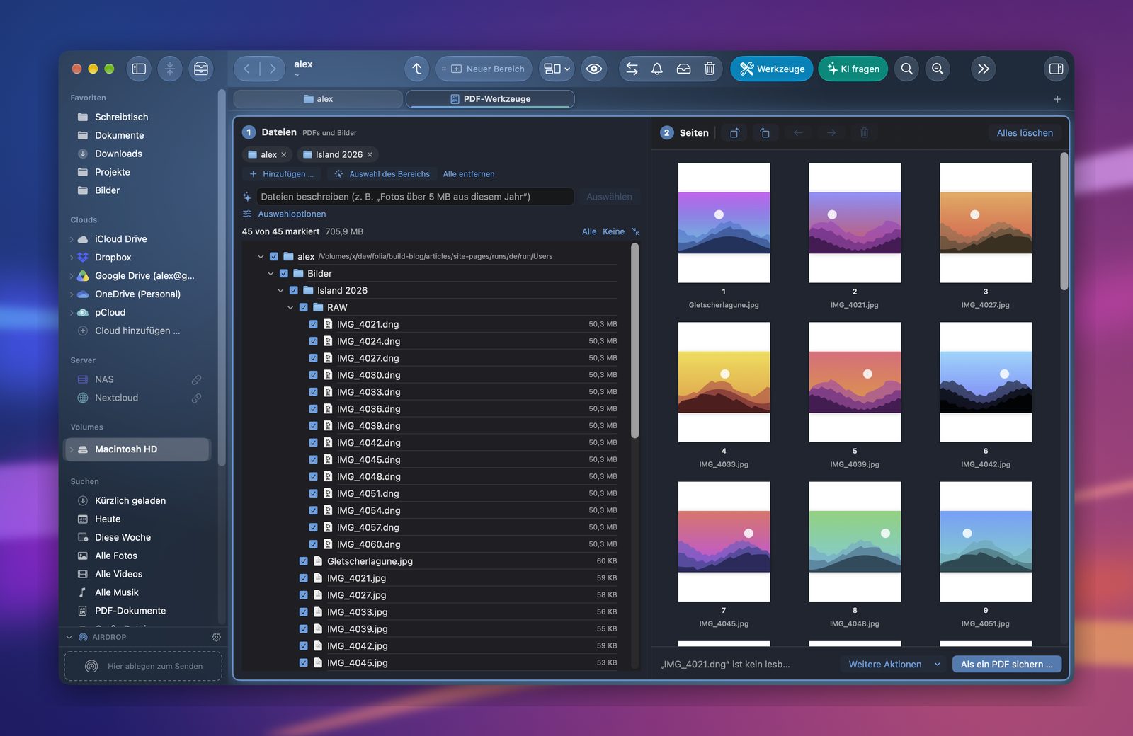Switch to the alex tab
The height and width of the screenshot is (736, 1133).
pos(318,99)
